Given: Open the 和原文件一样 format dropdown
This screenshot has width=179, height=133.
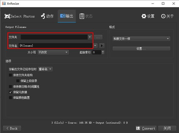Looking at the screenshot, I should tap(141, 39).
